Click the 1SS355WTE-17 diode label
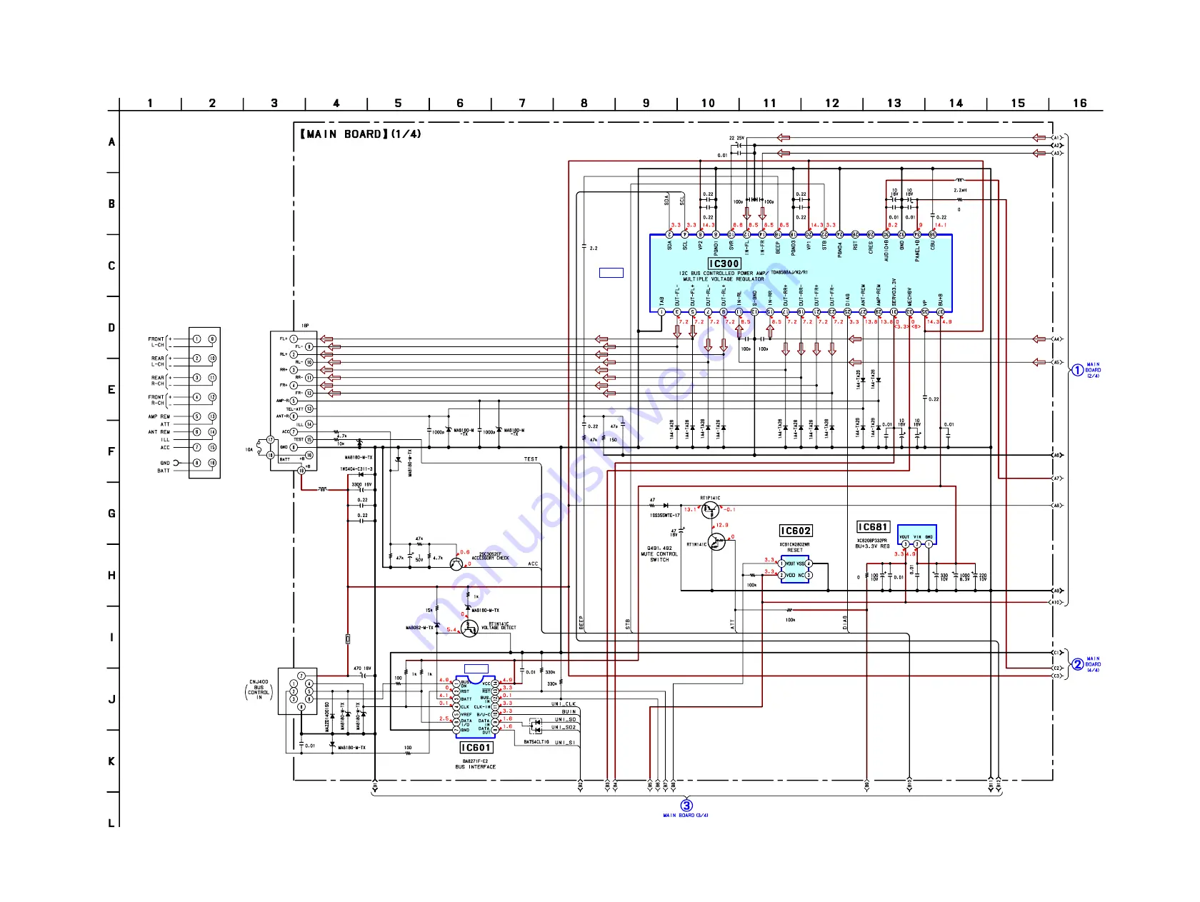The height and width of the screenshot is (902, 1200). point(665,516)
